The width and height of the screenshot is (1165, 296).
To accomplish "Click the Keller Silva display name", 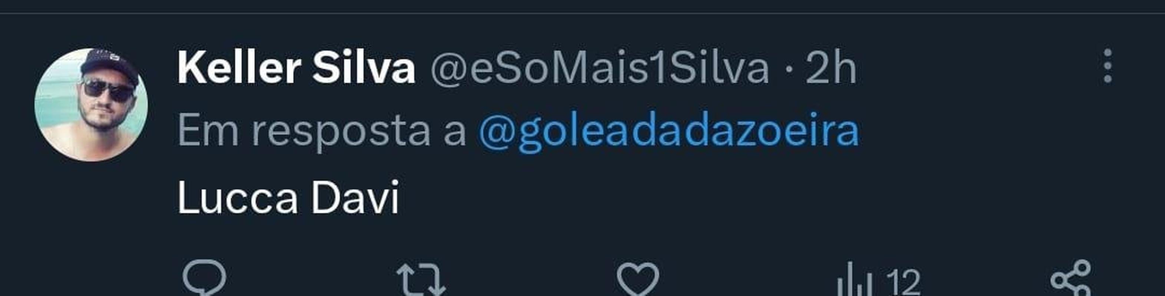I will click(x=296, y=68).
